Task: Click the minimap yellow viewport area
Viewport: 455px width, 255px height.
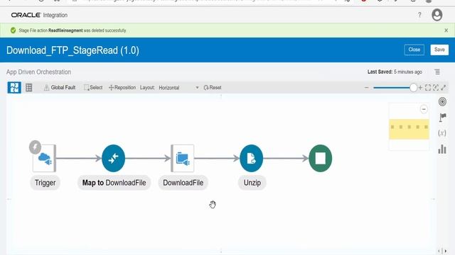Action: pos(409,129)
